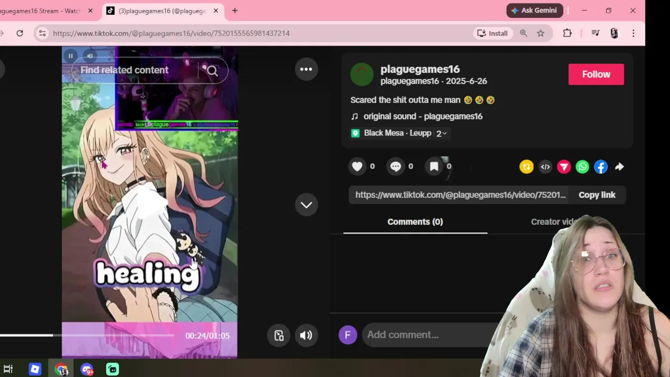
Task: Click the magnifier search icon in video
Action: pos(212,71)
